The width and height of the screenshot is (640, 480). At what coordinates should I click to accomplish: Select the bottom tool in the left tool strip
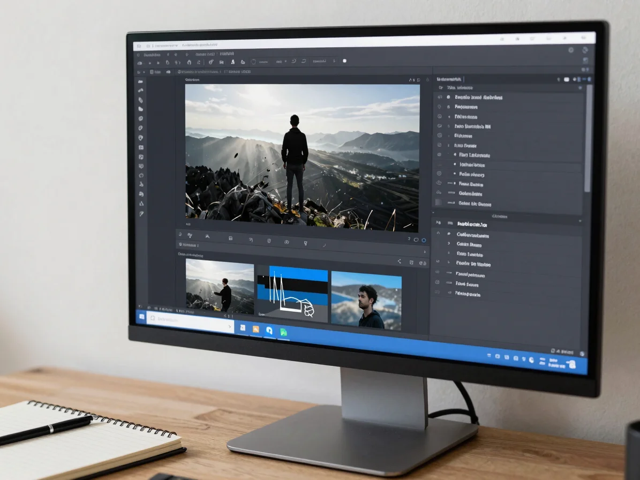point(141,213)
